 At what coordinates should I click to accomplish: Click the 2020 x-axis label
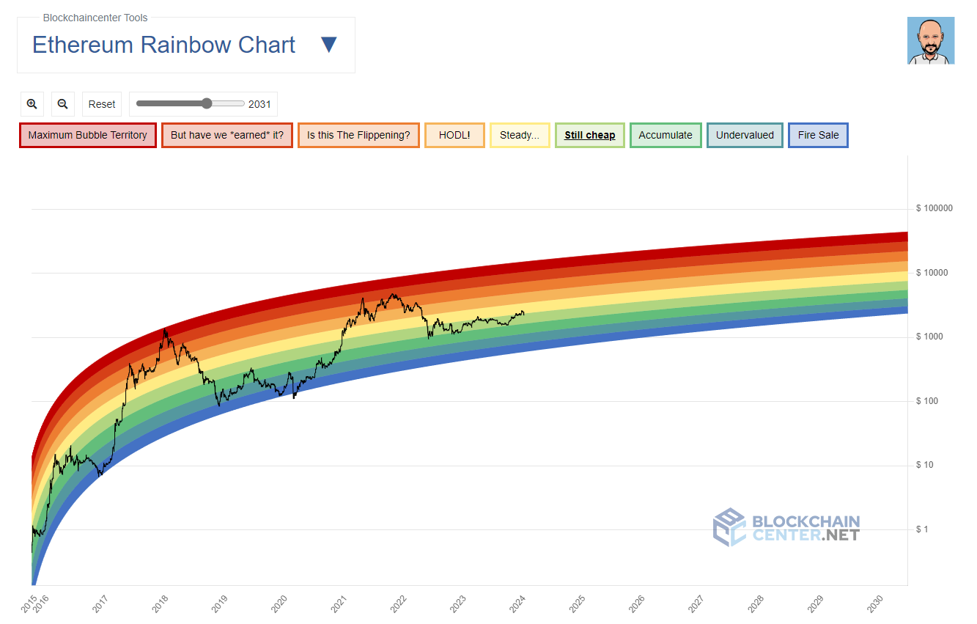coord(279,603)
